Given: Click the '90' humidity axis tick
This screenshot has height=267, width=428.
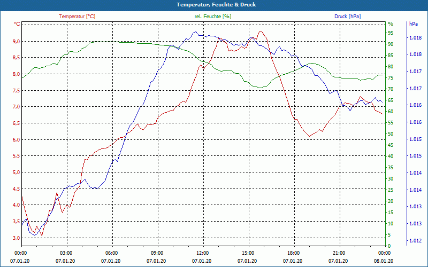Looking at the screenshot, I should [x=391, y=44].
